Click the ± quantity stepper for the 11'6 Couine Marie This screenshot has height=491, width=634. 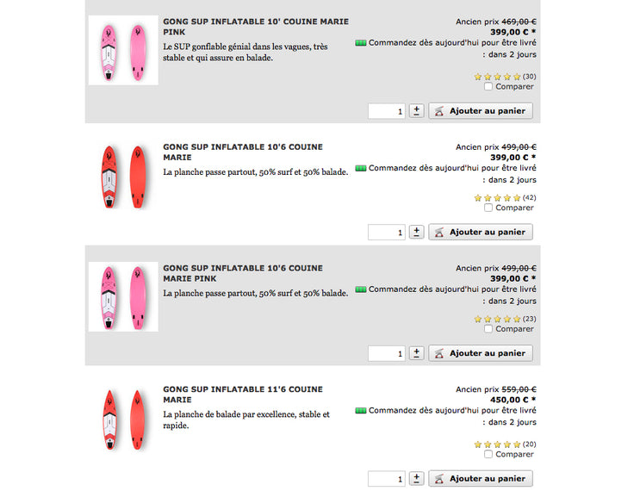[417, 478]
